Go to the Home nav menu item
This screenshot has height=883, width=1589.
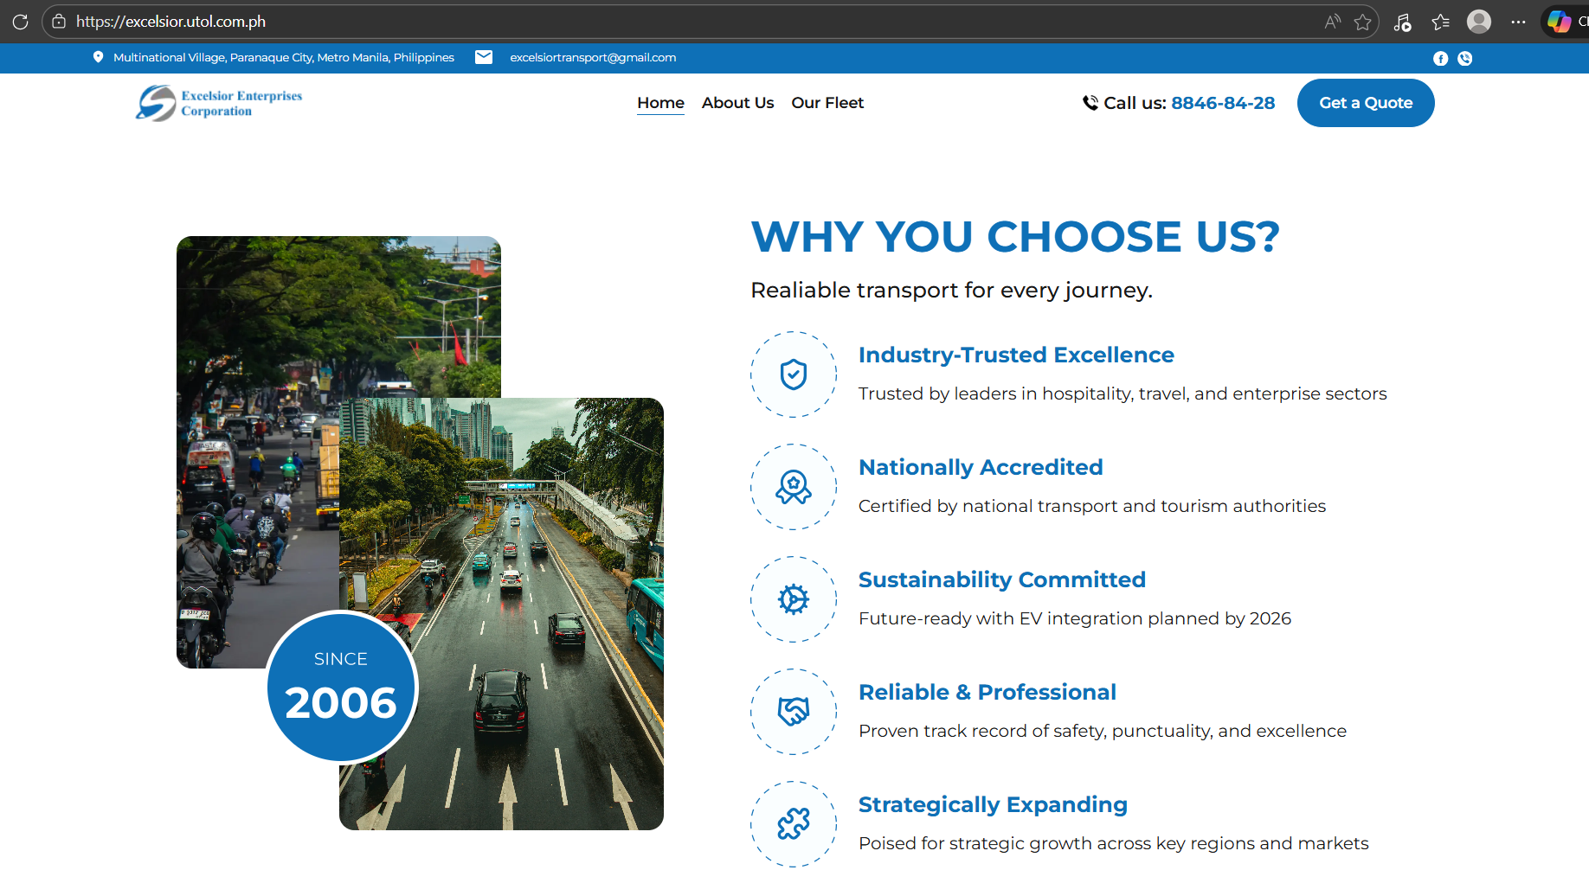(x=660, y=103)
